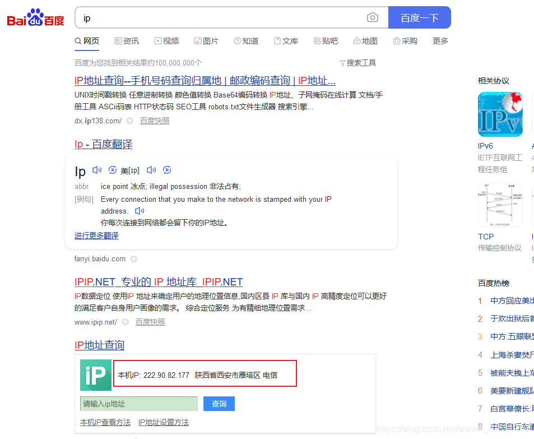The width and height of the screenshot is (534, 439).
Task: Open hot list item 1 中方回应
Action: tap(512, 301)
